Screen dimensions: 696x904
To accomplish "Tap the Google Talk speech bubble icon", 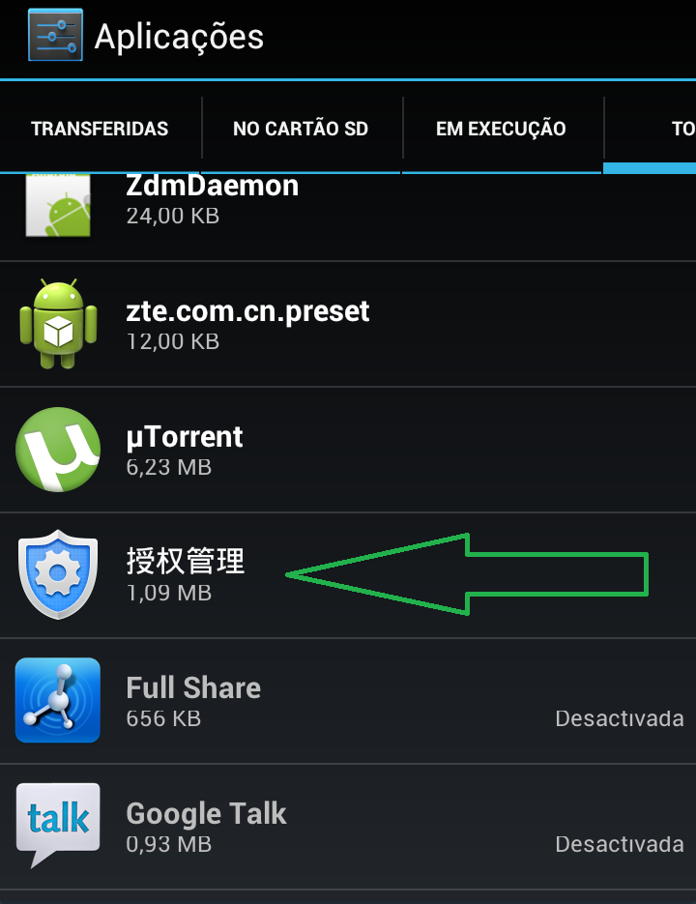I will point(58,825).
